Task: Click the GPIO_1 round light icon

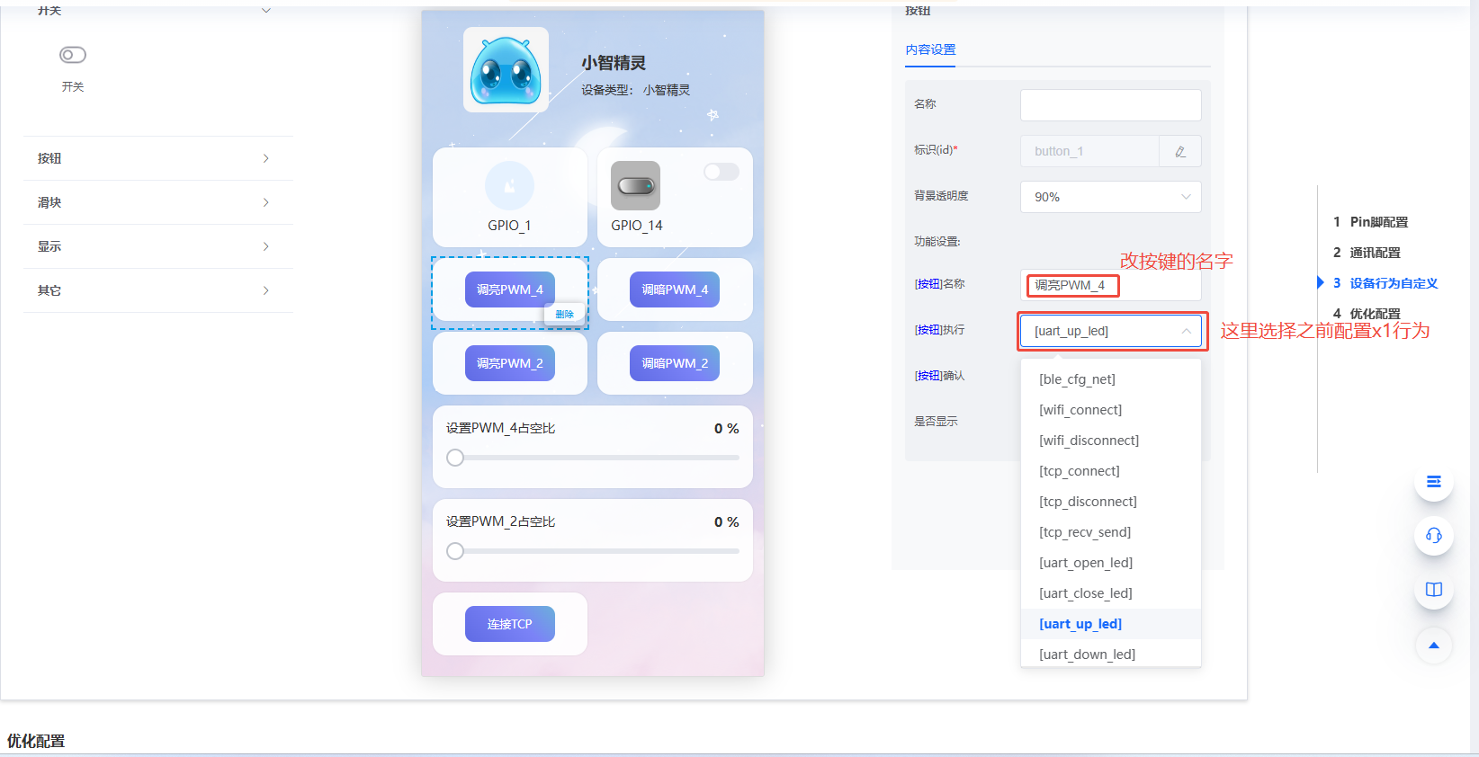Action: tap(509, 186)
